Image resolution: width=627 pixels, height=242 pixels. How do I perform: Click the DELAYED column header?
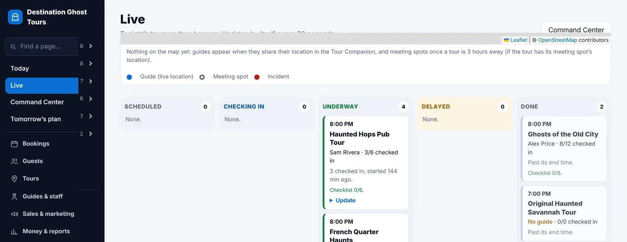point(436,107)
